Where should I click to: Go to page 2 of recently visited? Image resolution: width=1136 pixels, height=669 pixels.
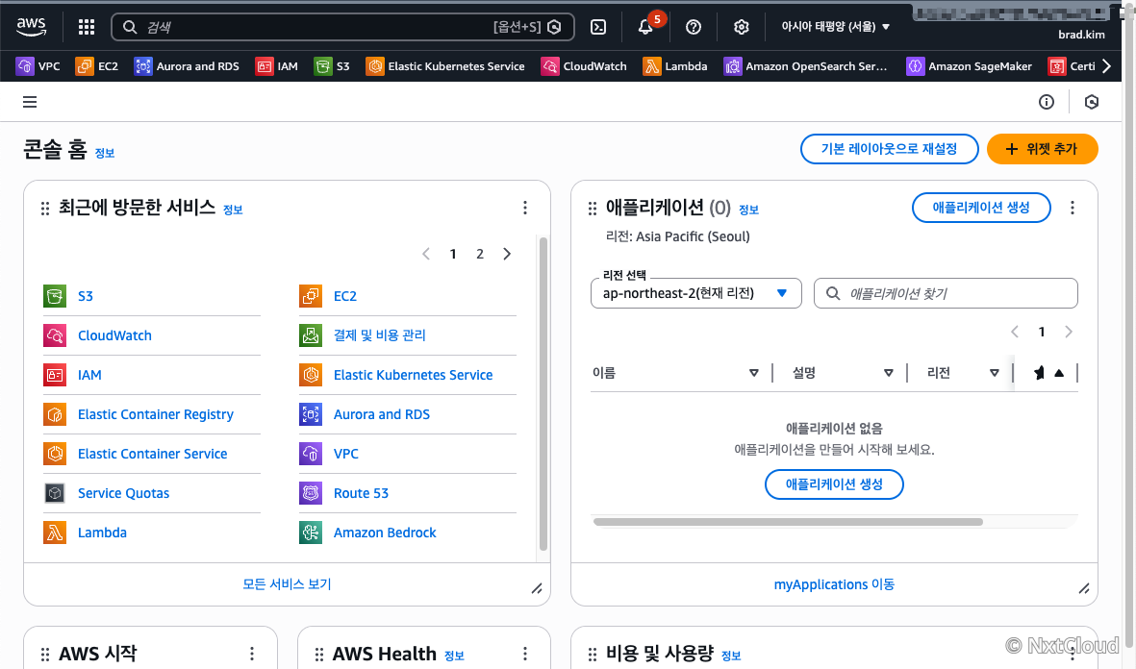[x=480, y=254]
